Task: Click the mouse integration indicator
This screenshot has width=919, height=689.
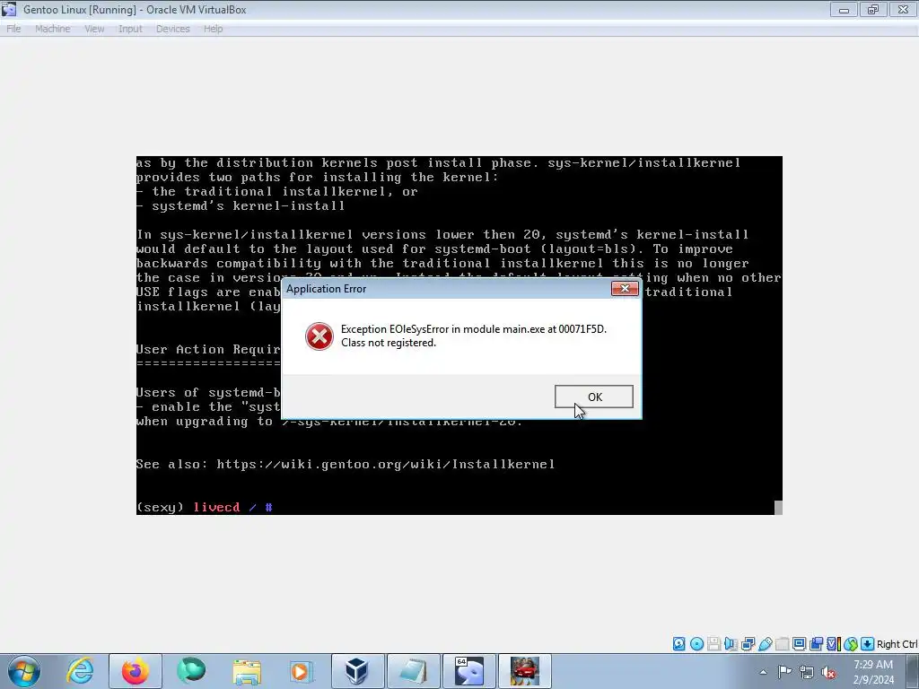Action: [851, 644]
